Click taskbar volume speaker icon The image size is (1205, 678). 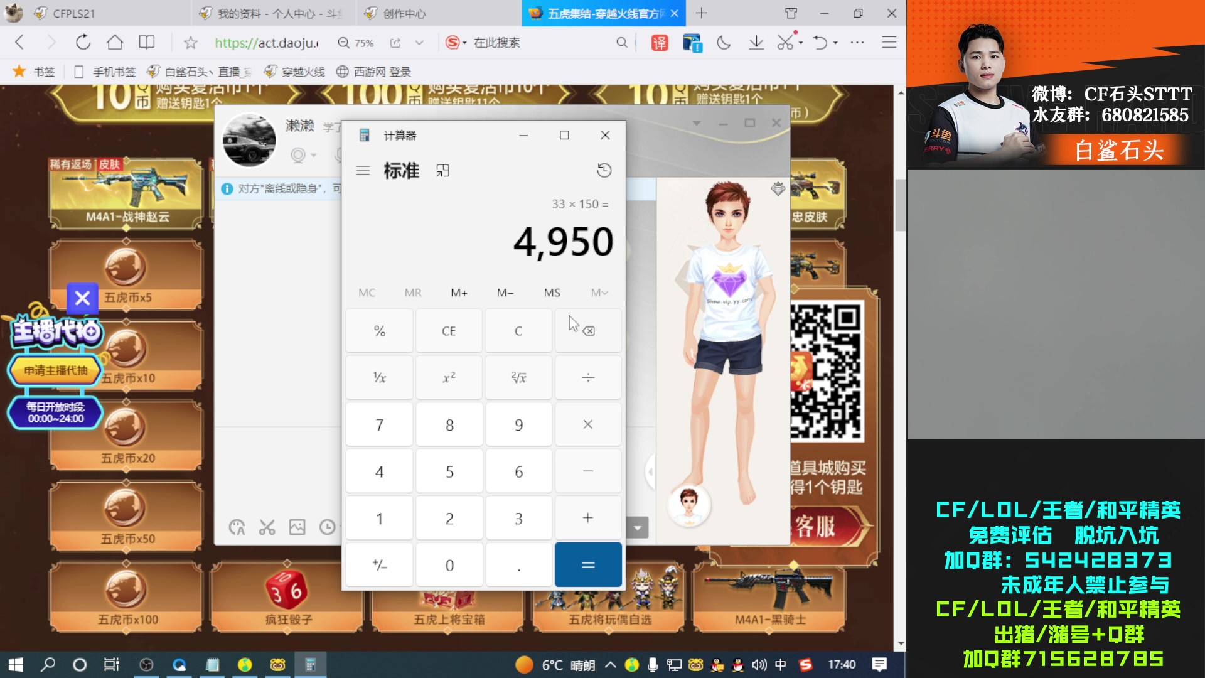[x=759, y=665]
